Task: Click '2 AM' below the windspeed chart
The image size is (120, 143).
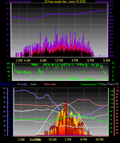Action: click(19, 61)
